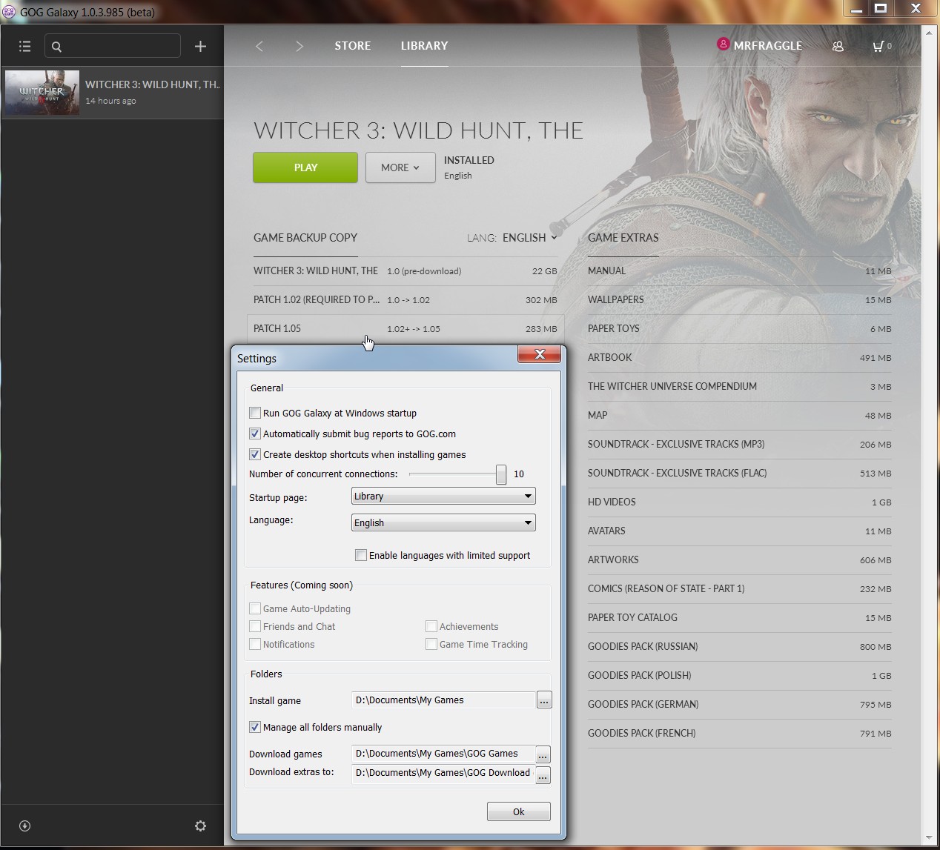Expand the MORE button dropdown
This screenshot has height=850, width=940.
point(400,167)
